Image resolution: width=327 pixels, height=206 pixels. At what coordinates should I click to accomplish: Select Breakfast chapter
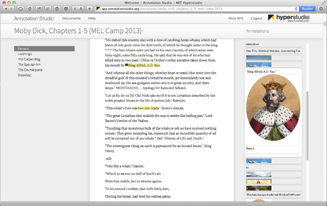click(25, 75)
